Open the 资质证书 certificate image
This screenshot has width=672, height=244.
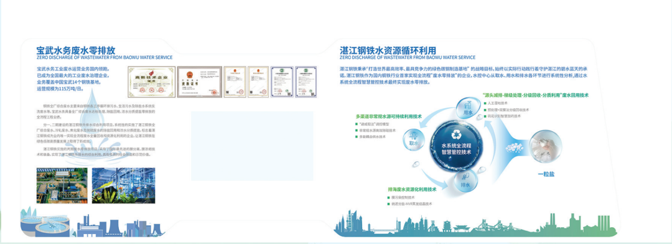pyautogui.click(x=200, y=82)
